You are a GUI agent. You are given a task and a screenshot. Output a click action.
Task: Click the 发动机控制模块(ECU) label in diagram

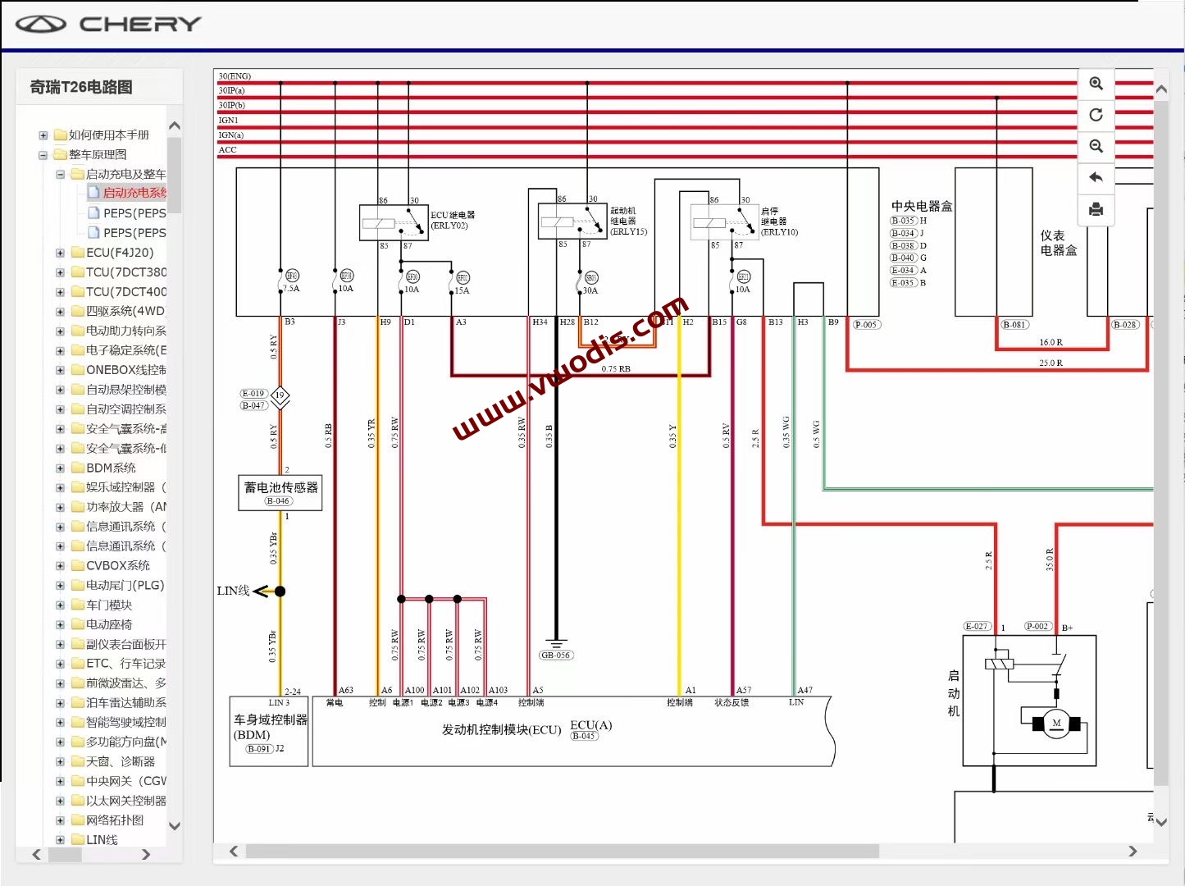501,729
